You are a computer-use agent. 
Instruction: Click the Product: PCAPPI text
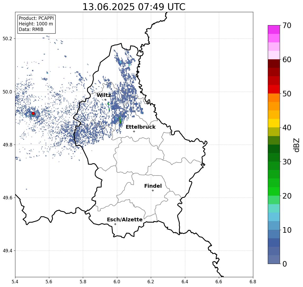36,18
